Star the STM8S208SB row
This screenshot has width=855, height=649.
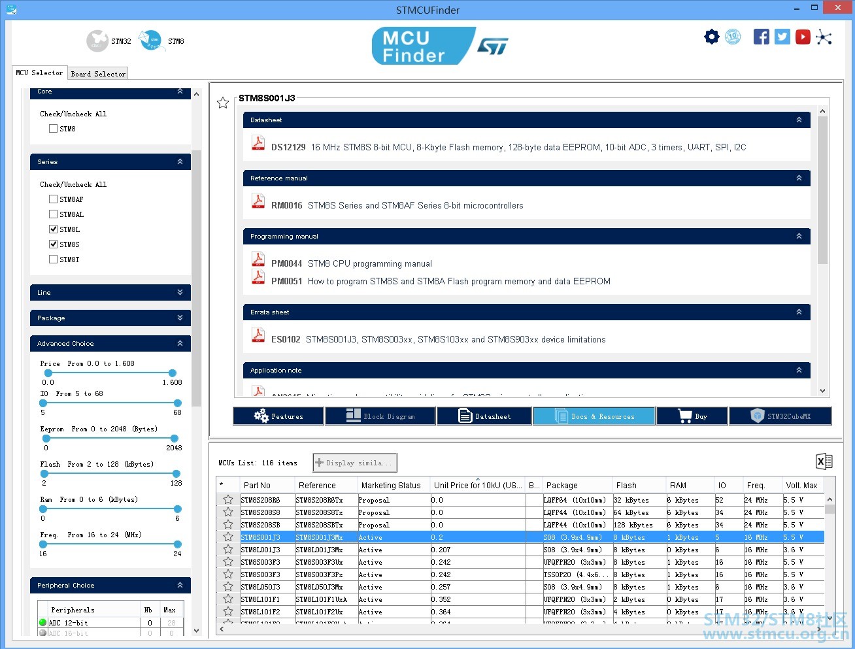click(228, 525)
